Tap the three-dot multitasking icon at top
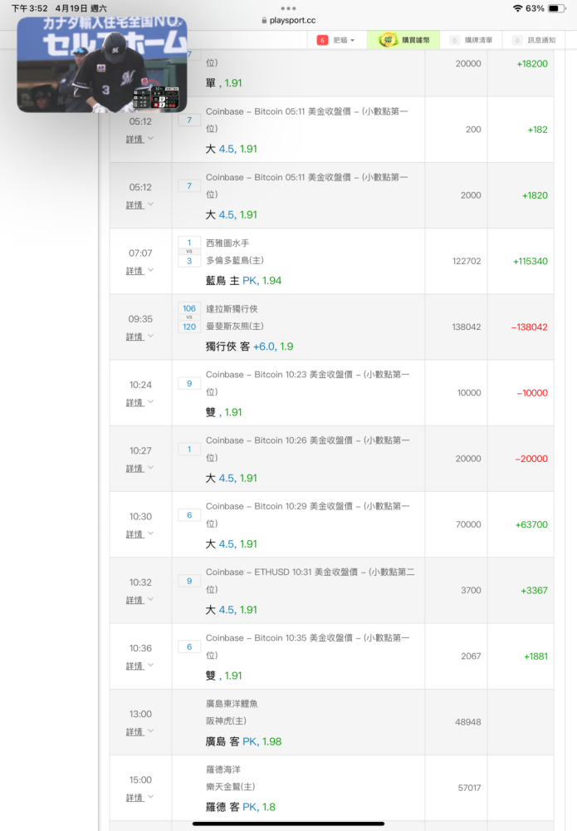Viewport: 577px width, 831px height. pyautogui.click(x=289, y=8)
